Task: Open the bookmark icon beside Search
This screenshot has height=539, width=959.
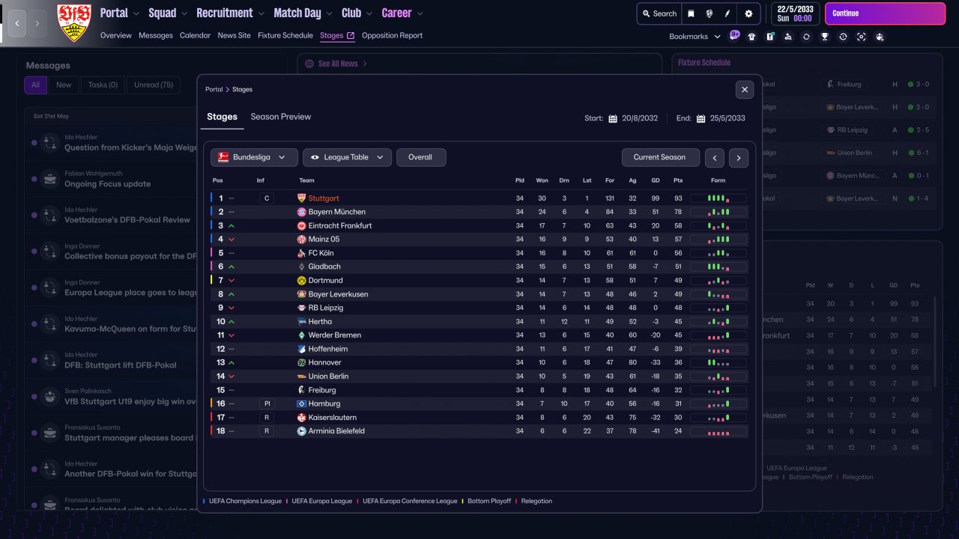Action: click(691, 13)
